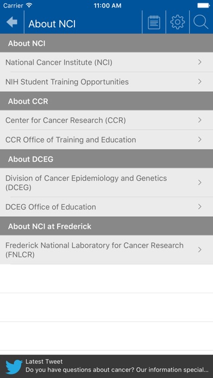
Task: Expand Frederick National Laboratory chevron
Action: coord(200,250)
